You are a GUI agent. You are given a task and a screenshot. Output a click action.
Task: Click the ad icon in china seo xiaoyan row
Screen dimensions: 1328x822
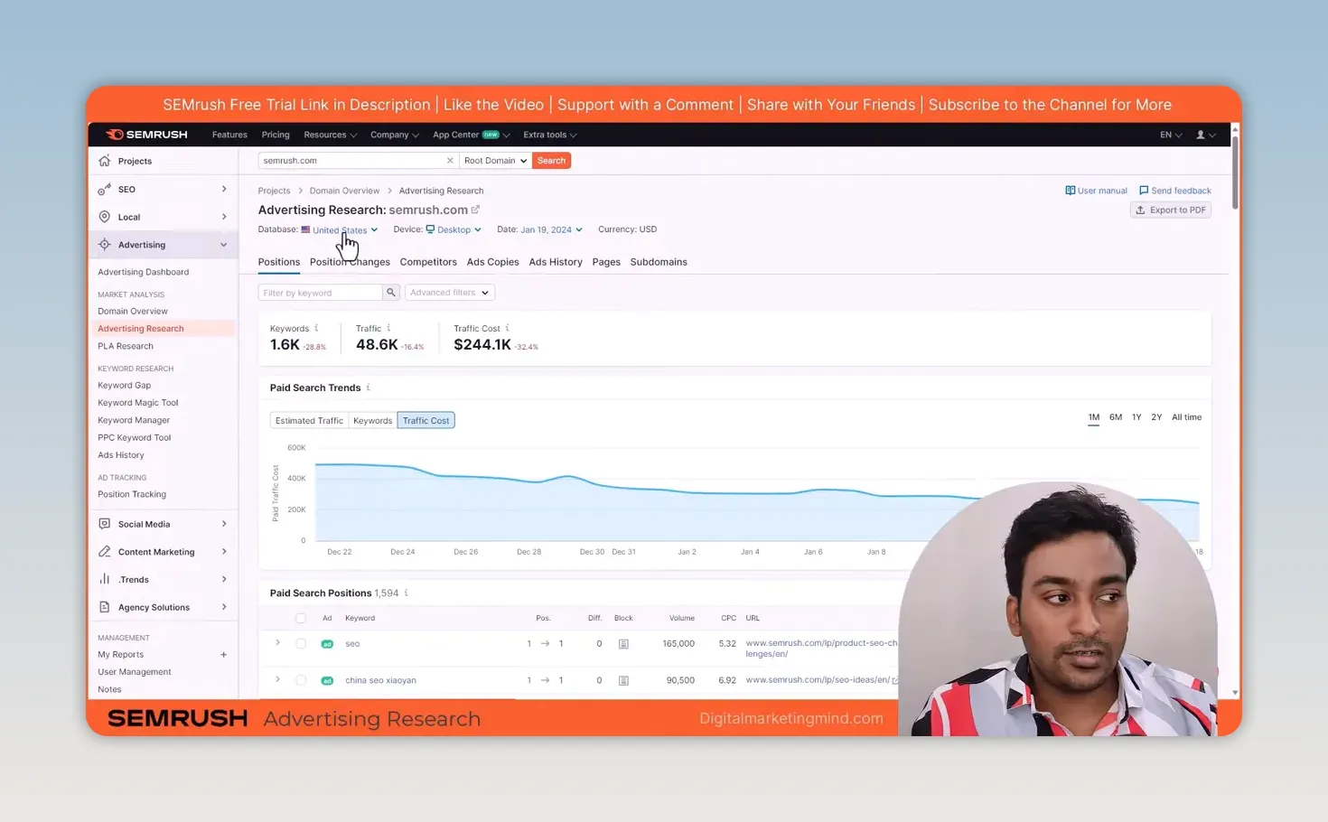pos(327,680)
